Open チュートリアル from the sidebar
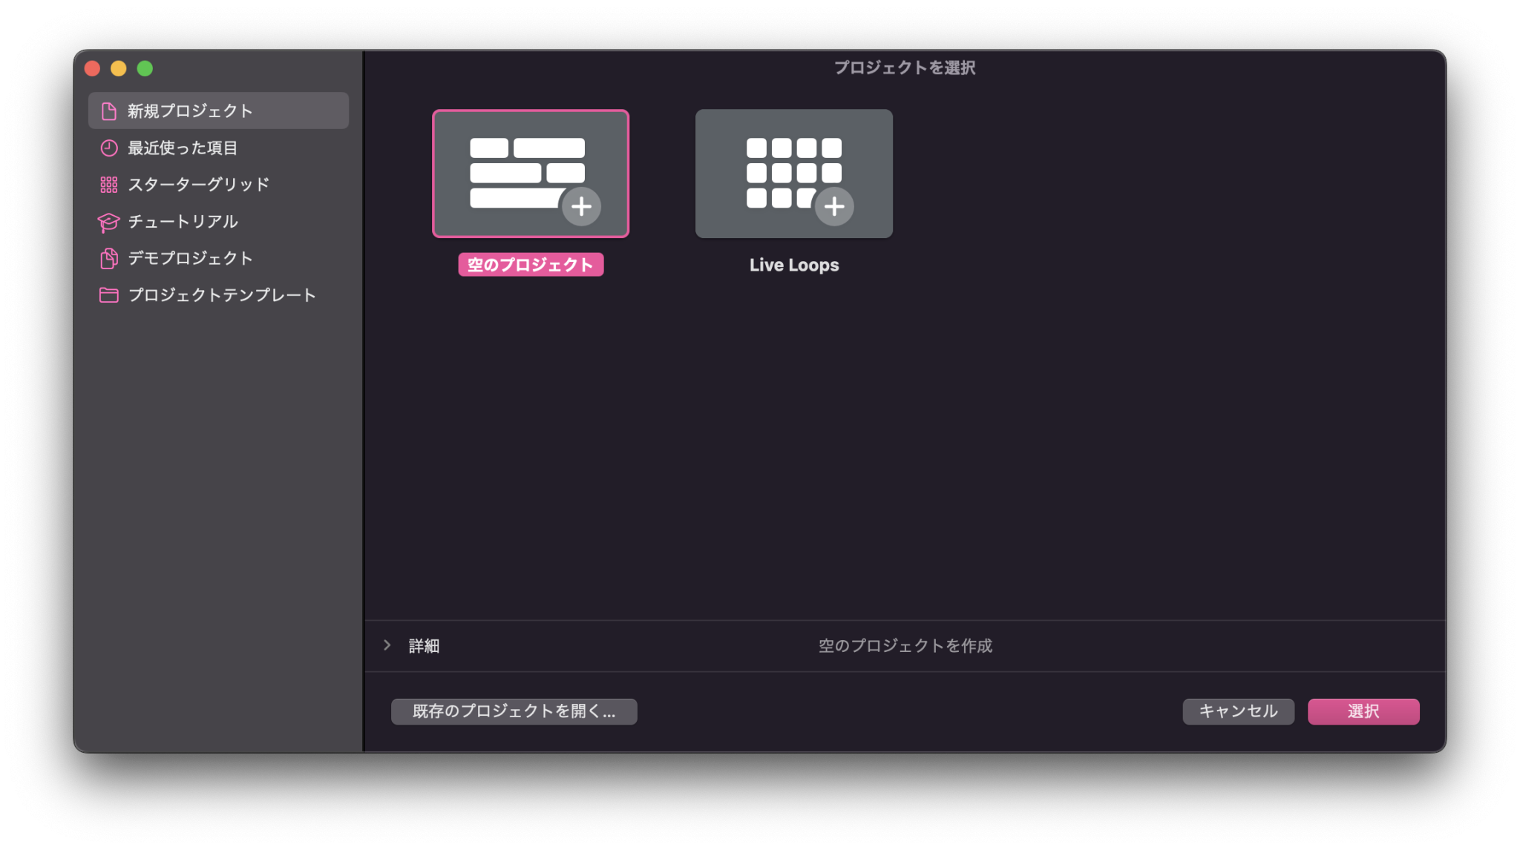 (x=183, y=221)
